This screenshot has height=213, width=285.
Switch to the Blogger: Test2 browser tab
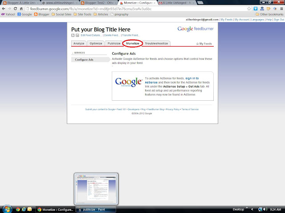pos(99,3)
